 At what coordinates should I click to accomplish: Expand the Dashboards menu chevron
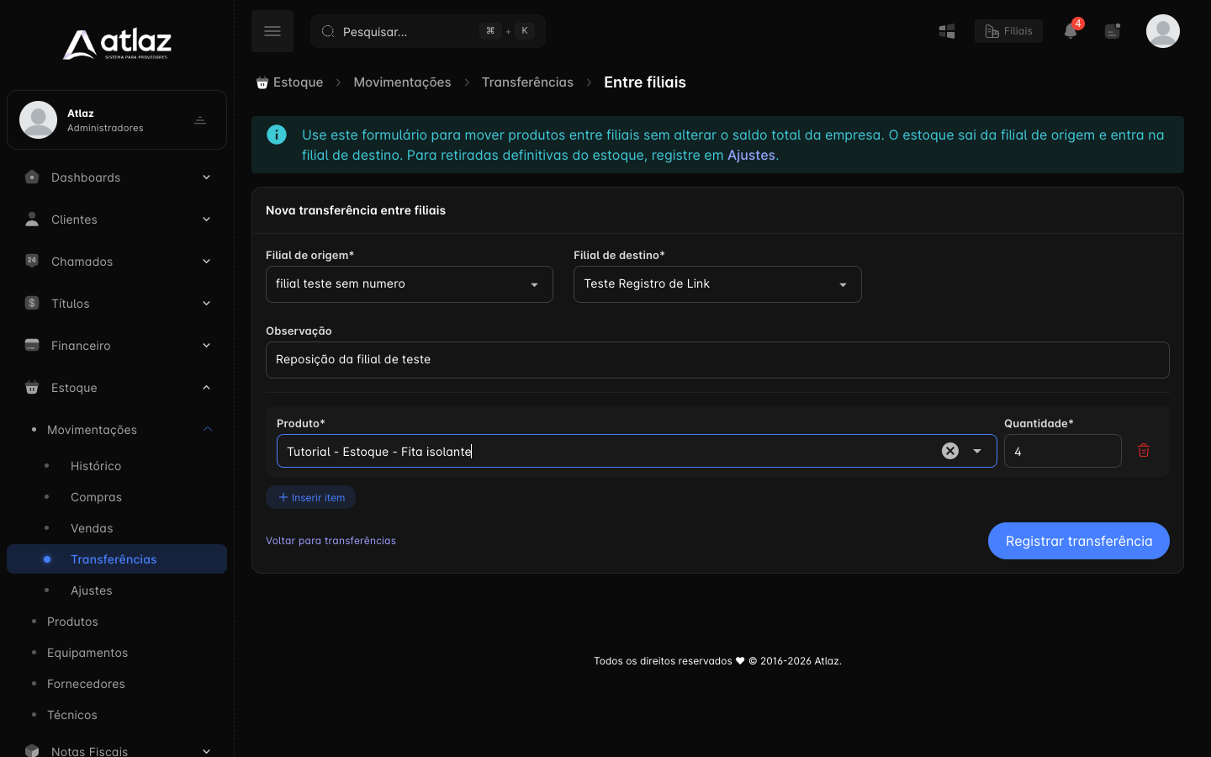tap(206, 177)
